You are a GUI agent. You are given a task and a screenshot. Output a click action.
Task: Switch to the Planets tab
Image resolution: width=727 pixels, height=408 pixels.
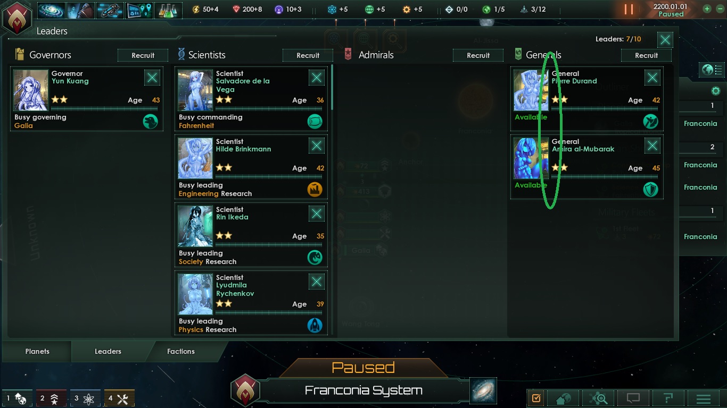(37, 351)
